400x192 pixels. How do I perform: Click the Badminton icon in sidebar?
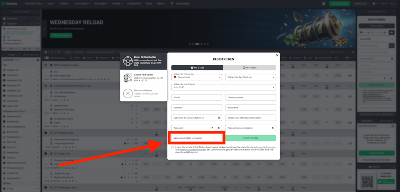[x=4, y=116]
